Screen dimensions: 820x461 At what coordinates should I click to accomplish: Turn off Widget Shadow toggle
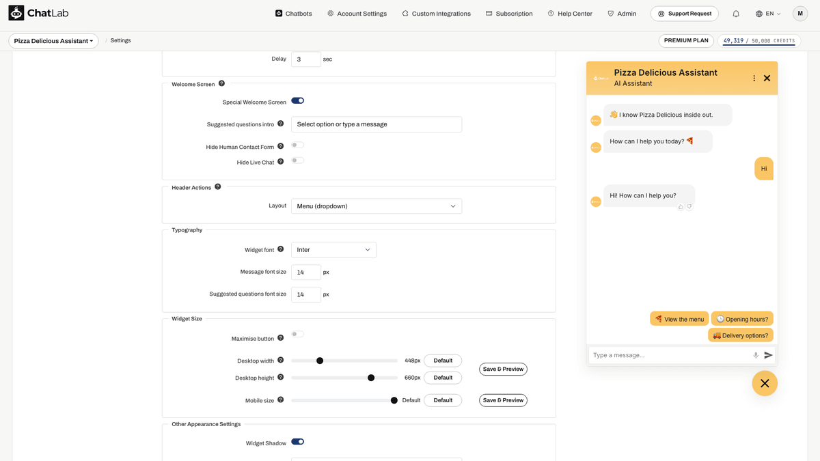[x=297, y=442]
